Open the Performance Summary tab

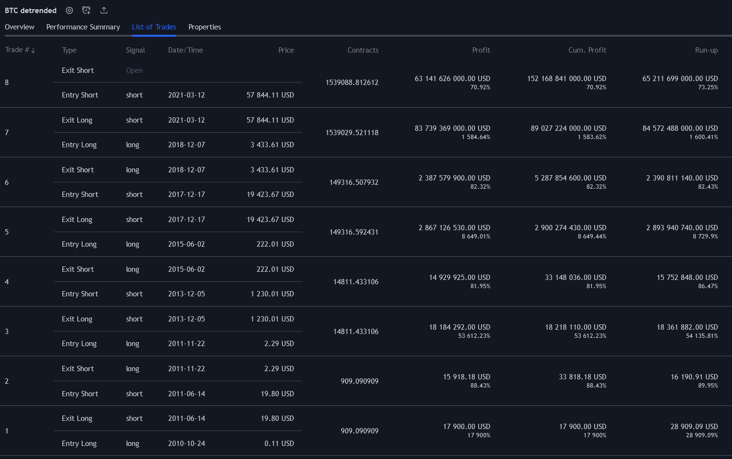[x=83, y=27]
